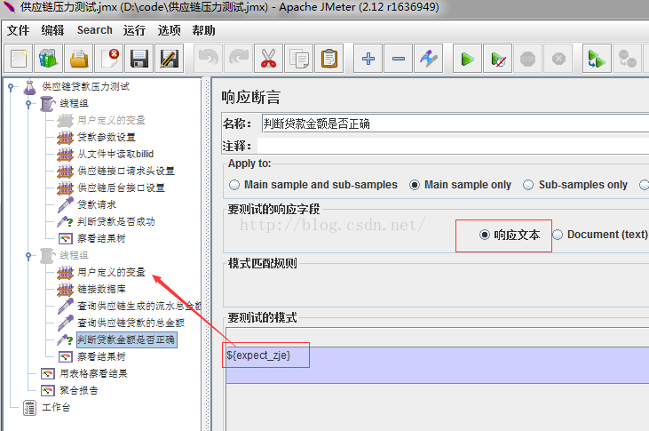649x431 pixels.
Task: Click the first 线程组 spool icon
Action: (x=48, y=104)
